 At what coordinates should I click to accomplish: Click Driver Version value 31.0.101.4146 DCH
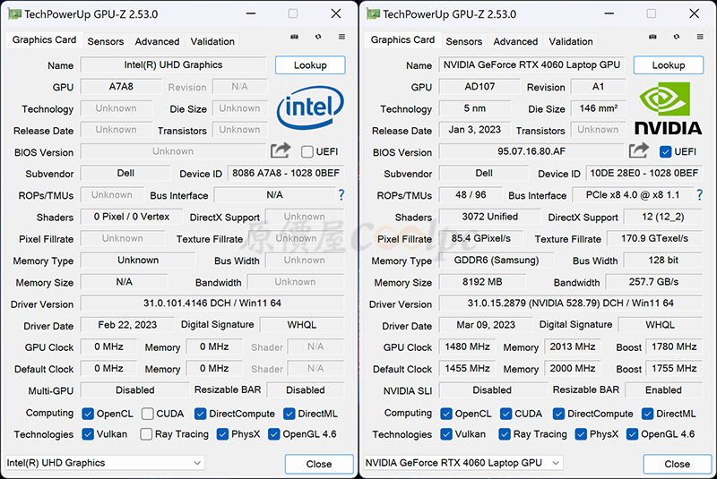pyautogui.click(x=212, y=304)
